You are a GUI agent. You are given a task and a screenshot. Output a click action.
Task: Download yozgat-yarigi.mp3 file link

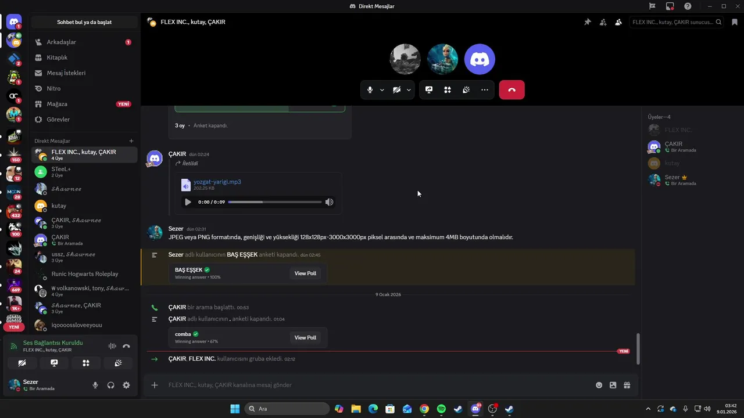217,182
